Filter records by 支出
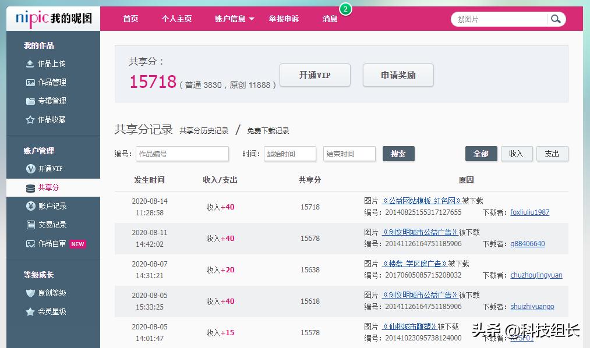The width and height of the screenshot is (590, 348). pos(552,154)
